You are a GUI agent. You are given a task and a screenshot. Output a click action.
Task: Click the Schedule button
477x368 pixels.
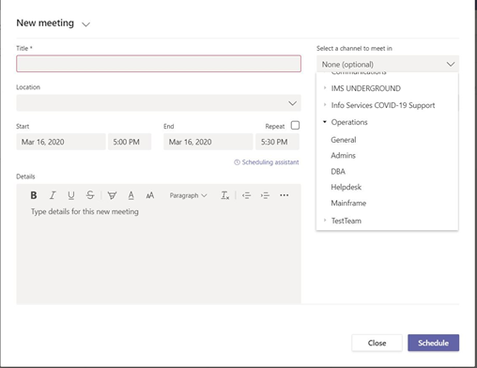(433, 343)
